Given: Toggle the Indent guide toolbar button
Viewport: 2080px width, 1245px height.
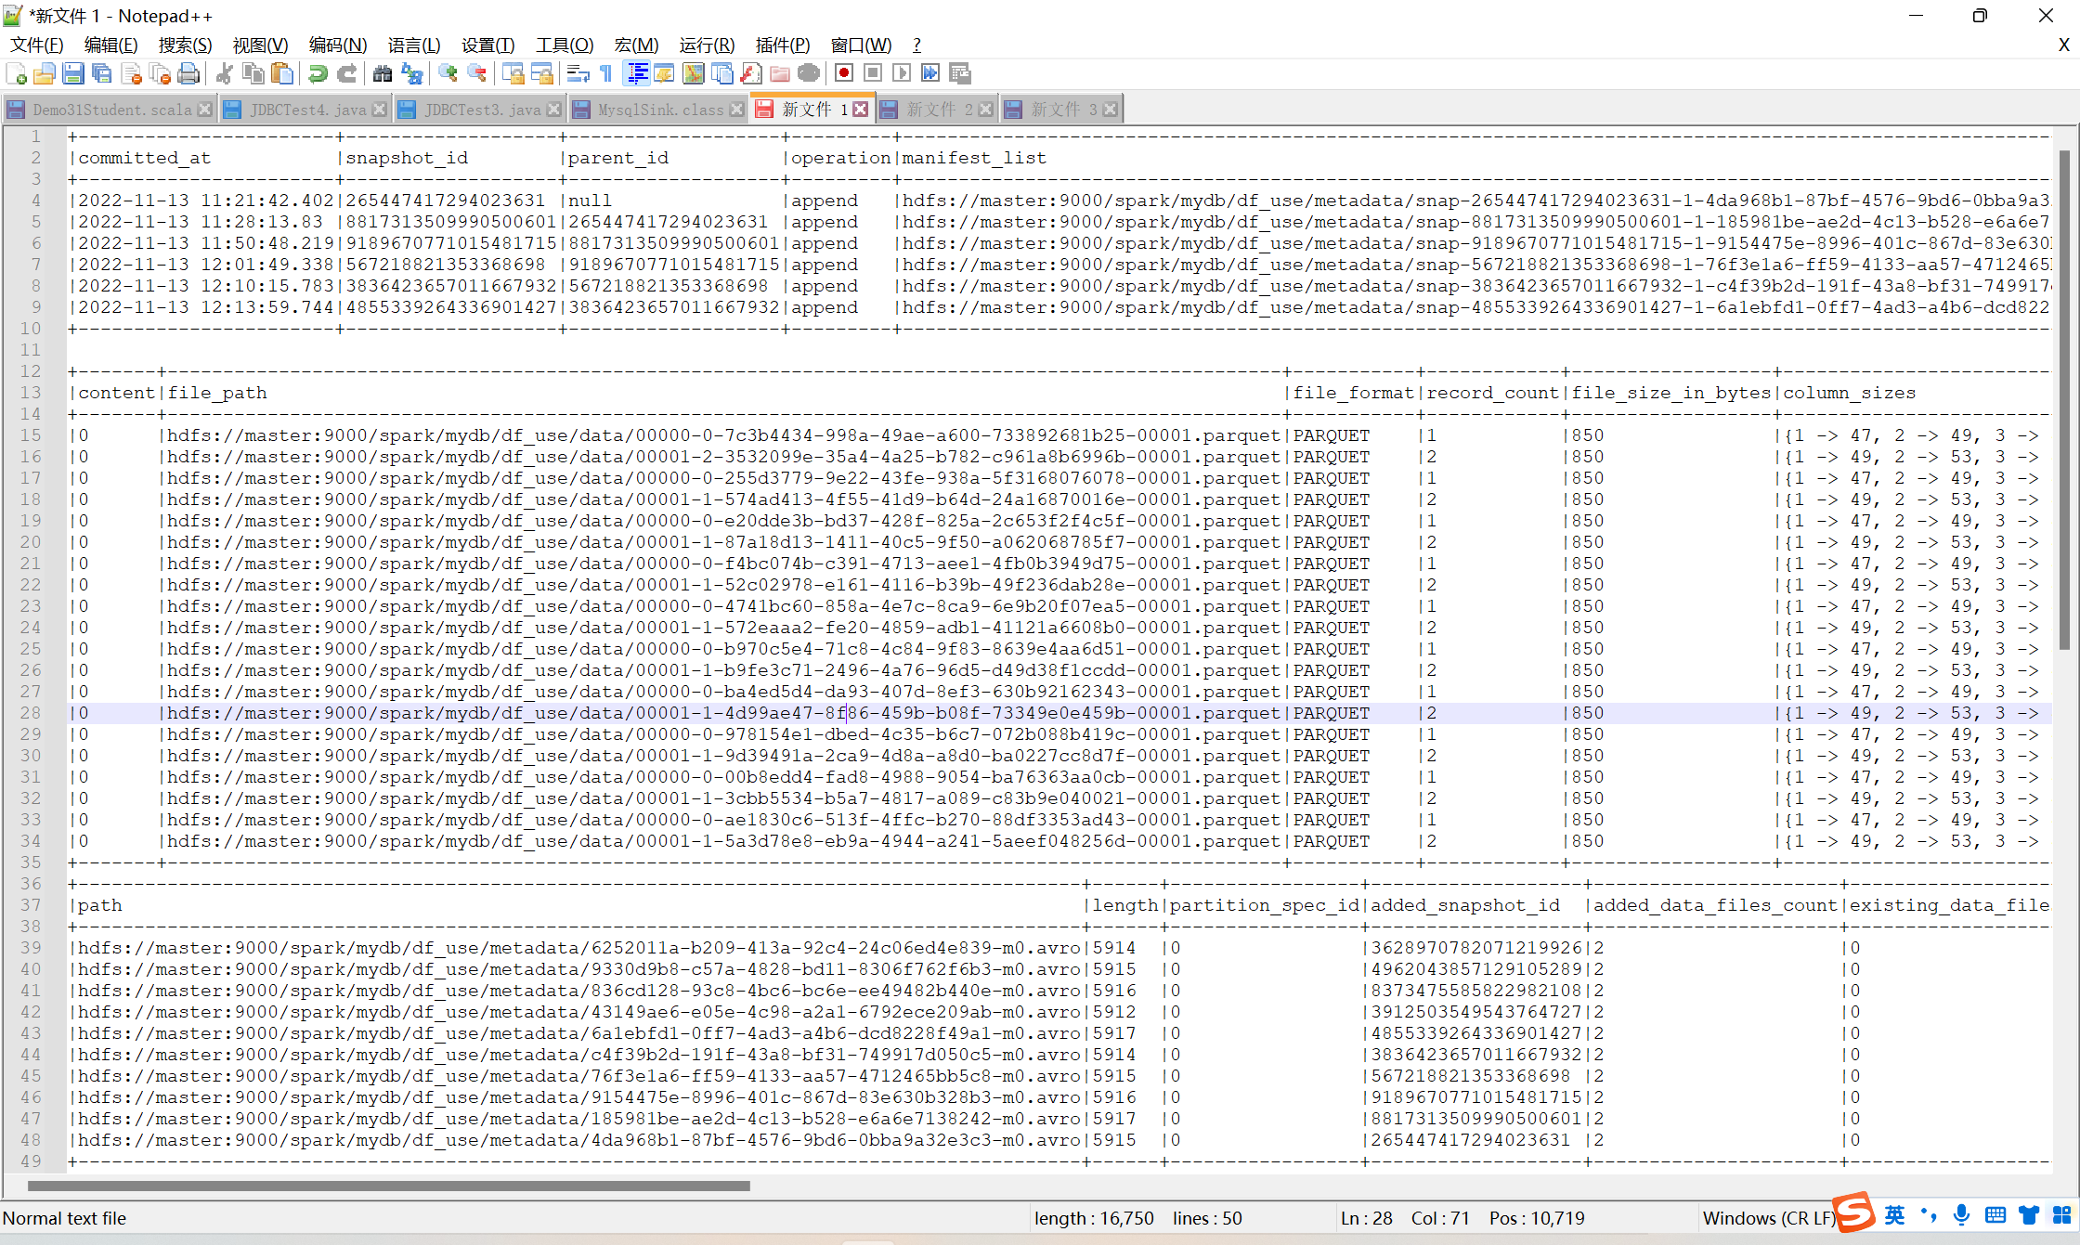Looking at the screenshot, I should point(637,73).
